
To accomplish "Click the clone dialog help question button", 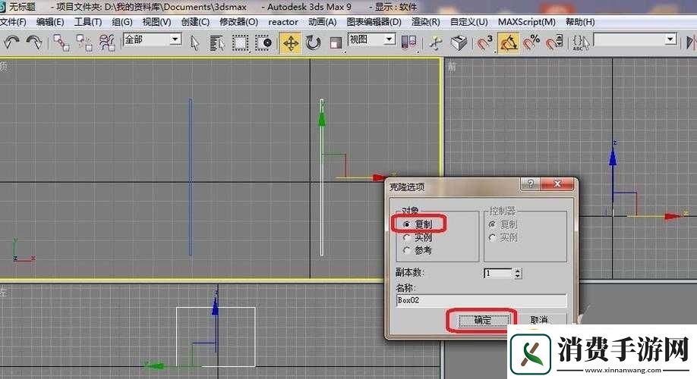I will pyautogui.click(x=531, y=184).
